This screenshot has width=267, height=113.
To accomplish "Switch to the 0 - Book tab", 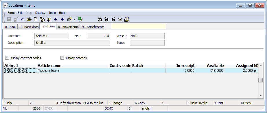I will click(11, 27).
